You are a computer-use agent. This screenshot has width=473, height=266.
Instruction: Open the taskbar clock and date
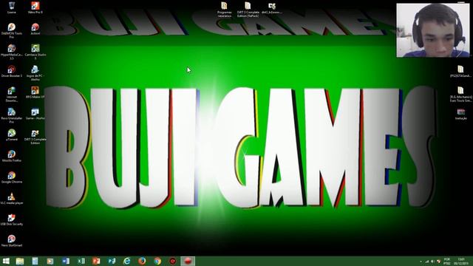click(x=461, y=261)
